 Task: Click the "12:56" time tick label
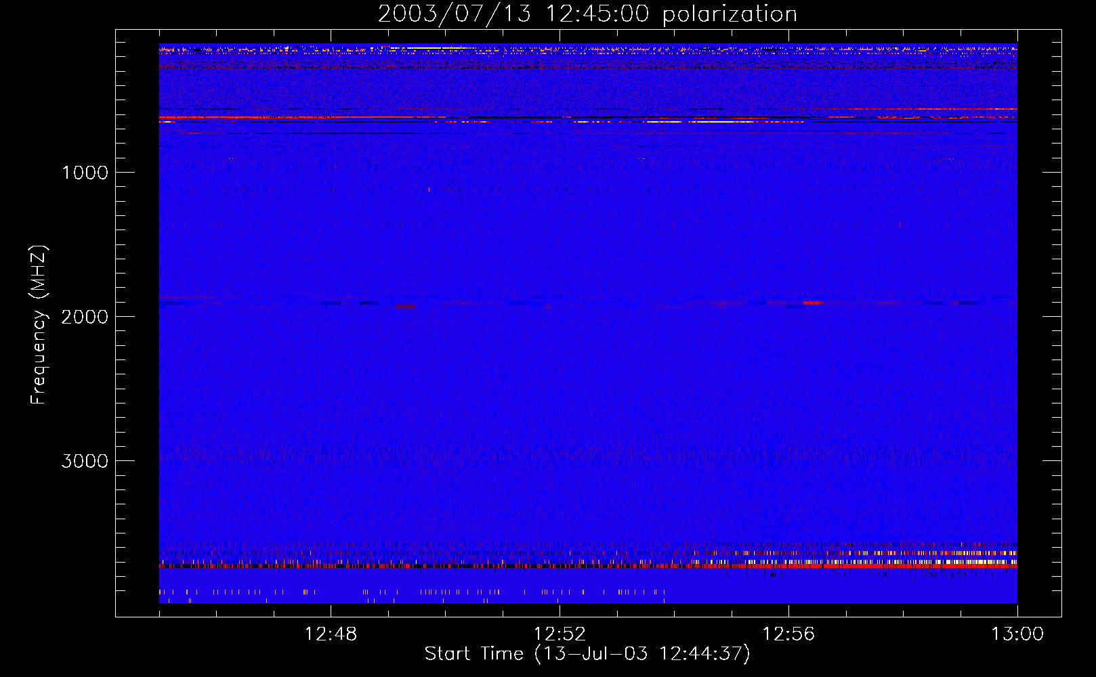(x=788, y=634)
